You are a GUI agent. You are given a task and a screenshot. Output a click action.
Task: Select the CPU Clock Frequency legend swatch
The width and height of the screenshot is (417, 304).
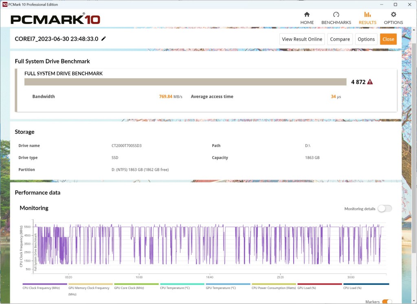point(45,284)
